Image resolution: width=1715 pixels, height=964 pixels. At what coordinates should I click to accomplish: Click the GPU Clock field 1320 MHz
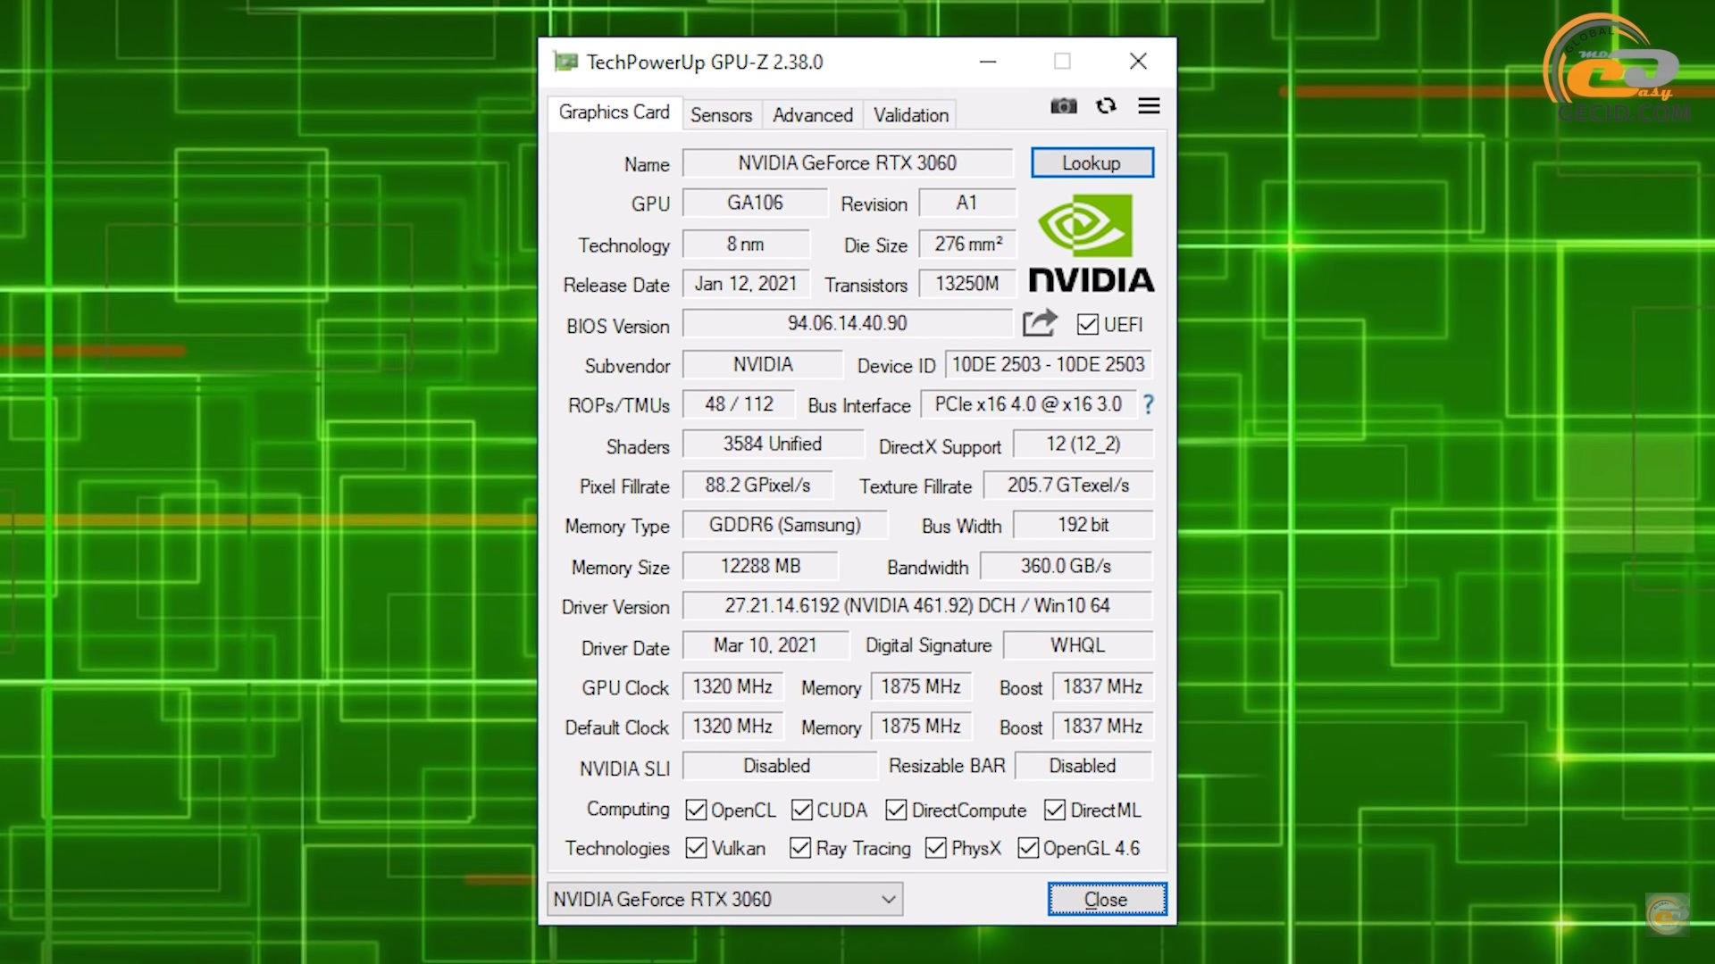732,687
